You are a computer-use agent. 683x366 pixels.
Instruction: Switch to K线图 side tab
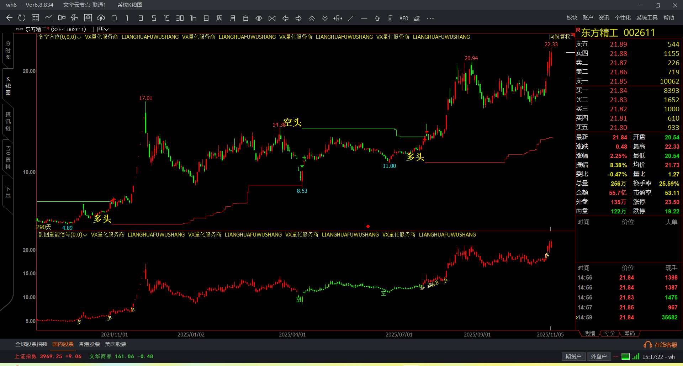(8, 86)
